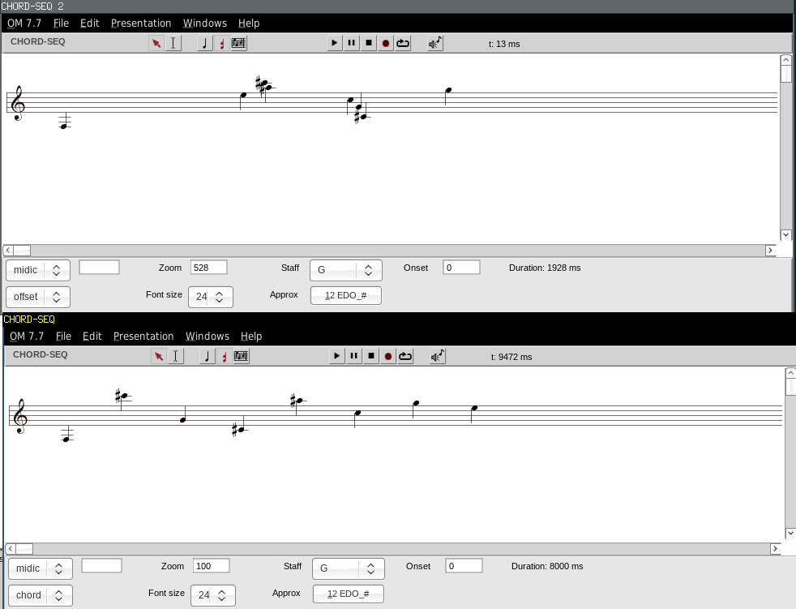Start recording in CHORD-SEQ 2 window
This screenshot has height=609, width=796.
click(x=386, y=43)
